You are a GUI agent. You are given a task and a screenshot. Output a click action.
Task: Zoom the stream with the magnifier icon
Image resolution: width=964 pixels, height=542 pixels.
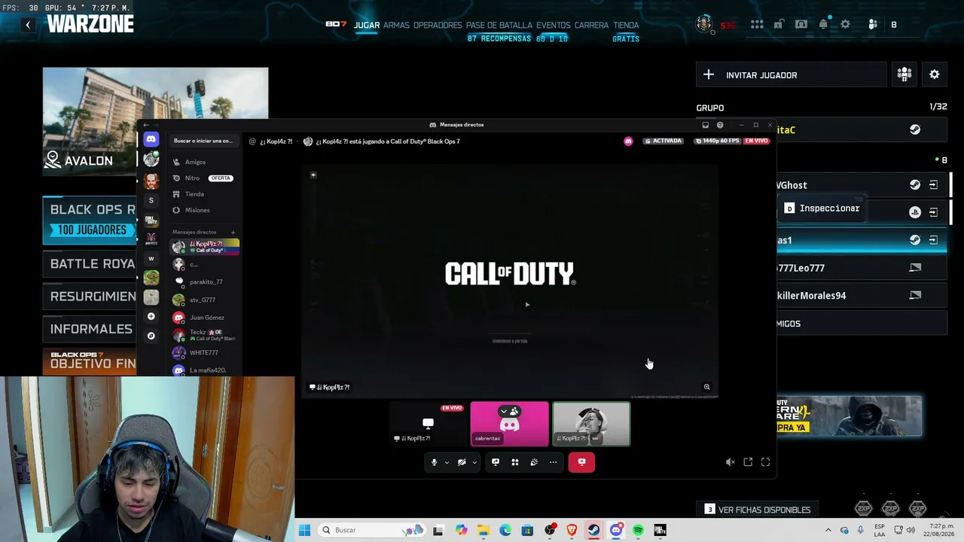(x=706, y=387)
